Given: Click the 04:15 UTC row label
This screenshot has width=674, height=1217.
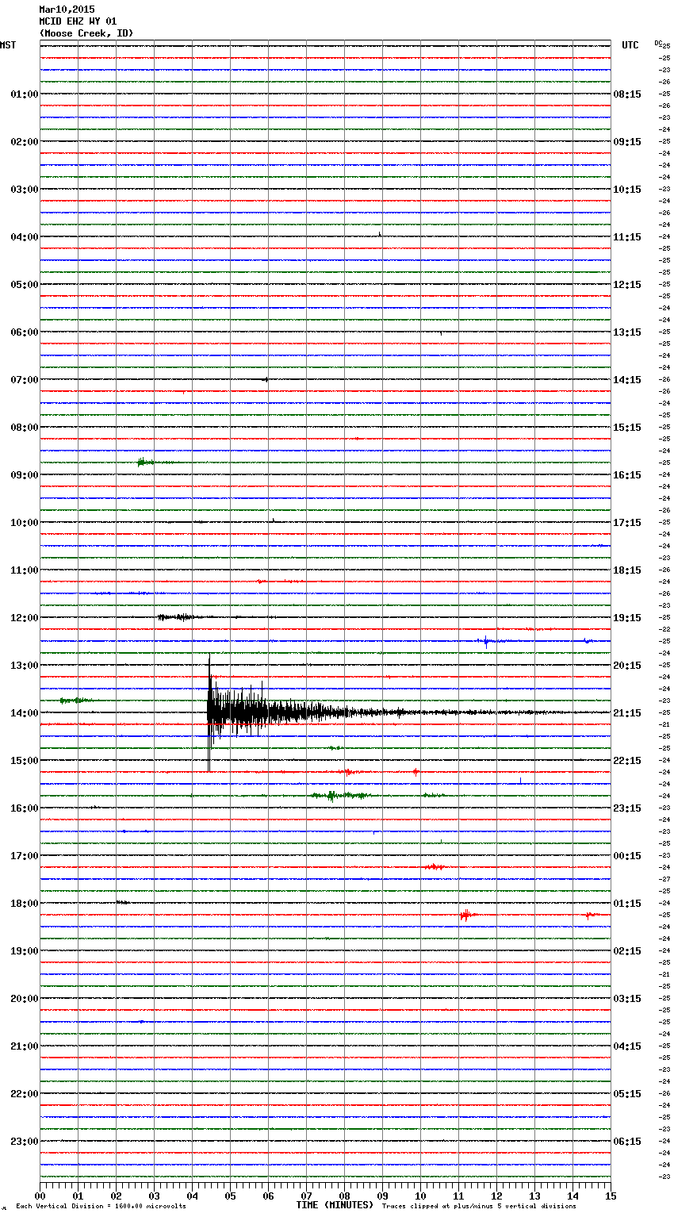Looking at the screenshot, I should (627, 1046).
